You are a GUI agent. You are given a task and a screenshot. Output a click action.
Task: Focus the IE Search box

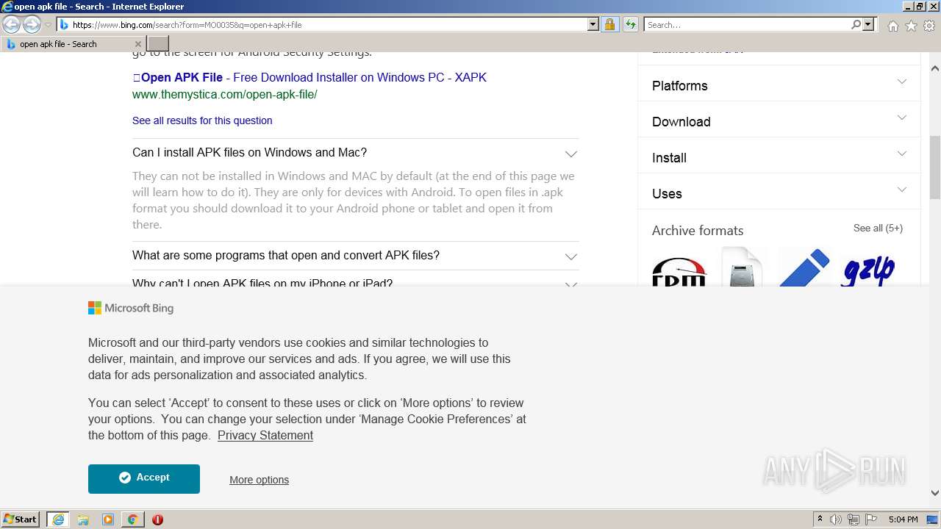click(x=747, y=25)
